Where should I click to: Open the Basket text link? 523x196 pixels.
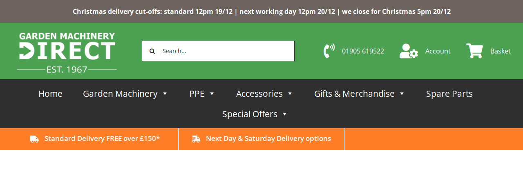pos(501,51)
